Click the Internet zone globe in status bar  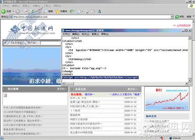(x=171, y=138)
